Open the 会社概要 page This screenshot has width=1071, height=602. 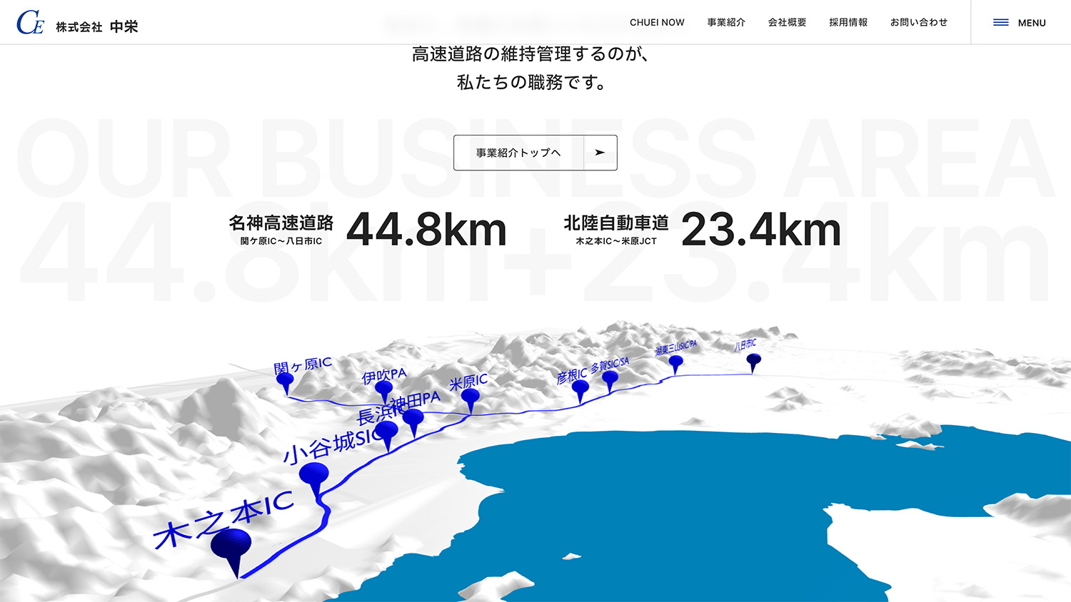pyautogui.click(x=787, y=23)
